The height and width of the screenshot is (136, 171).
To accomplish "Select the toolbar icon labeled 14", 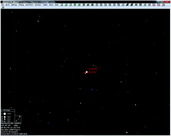I will pyautogui.click(x=145, y=5).
